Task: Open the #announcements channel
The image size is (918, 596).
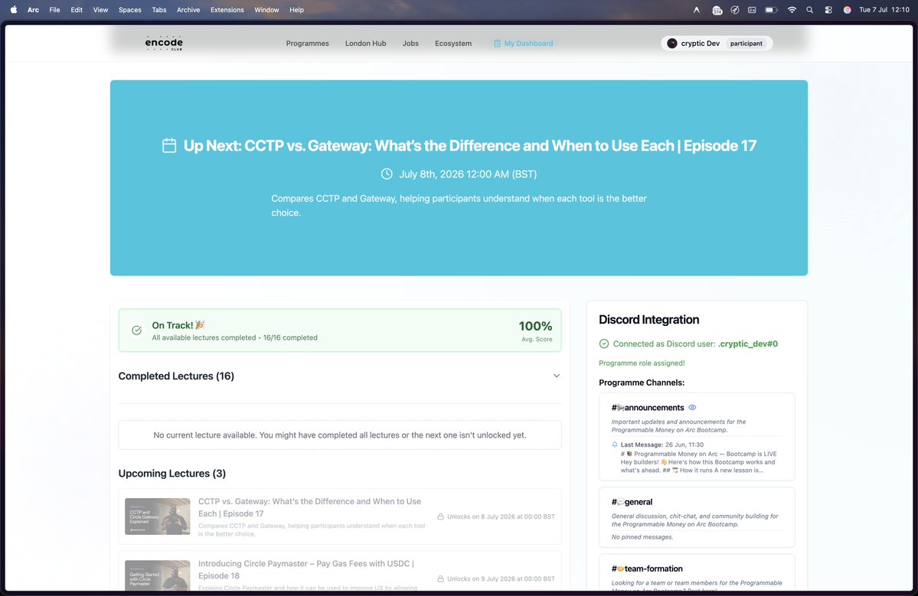Action: [648, 408]
